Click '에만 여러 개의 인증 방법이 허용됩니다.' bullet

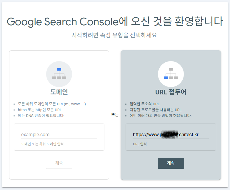coord(161,116)
